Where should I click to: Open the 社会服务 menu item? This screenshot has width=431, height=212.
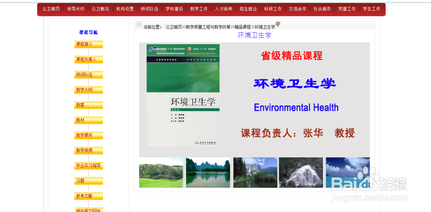[x=322, y=9]
